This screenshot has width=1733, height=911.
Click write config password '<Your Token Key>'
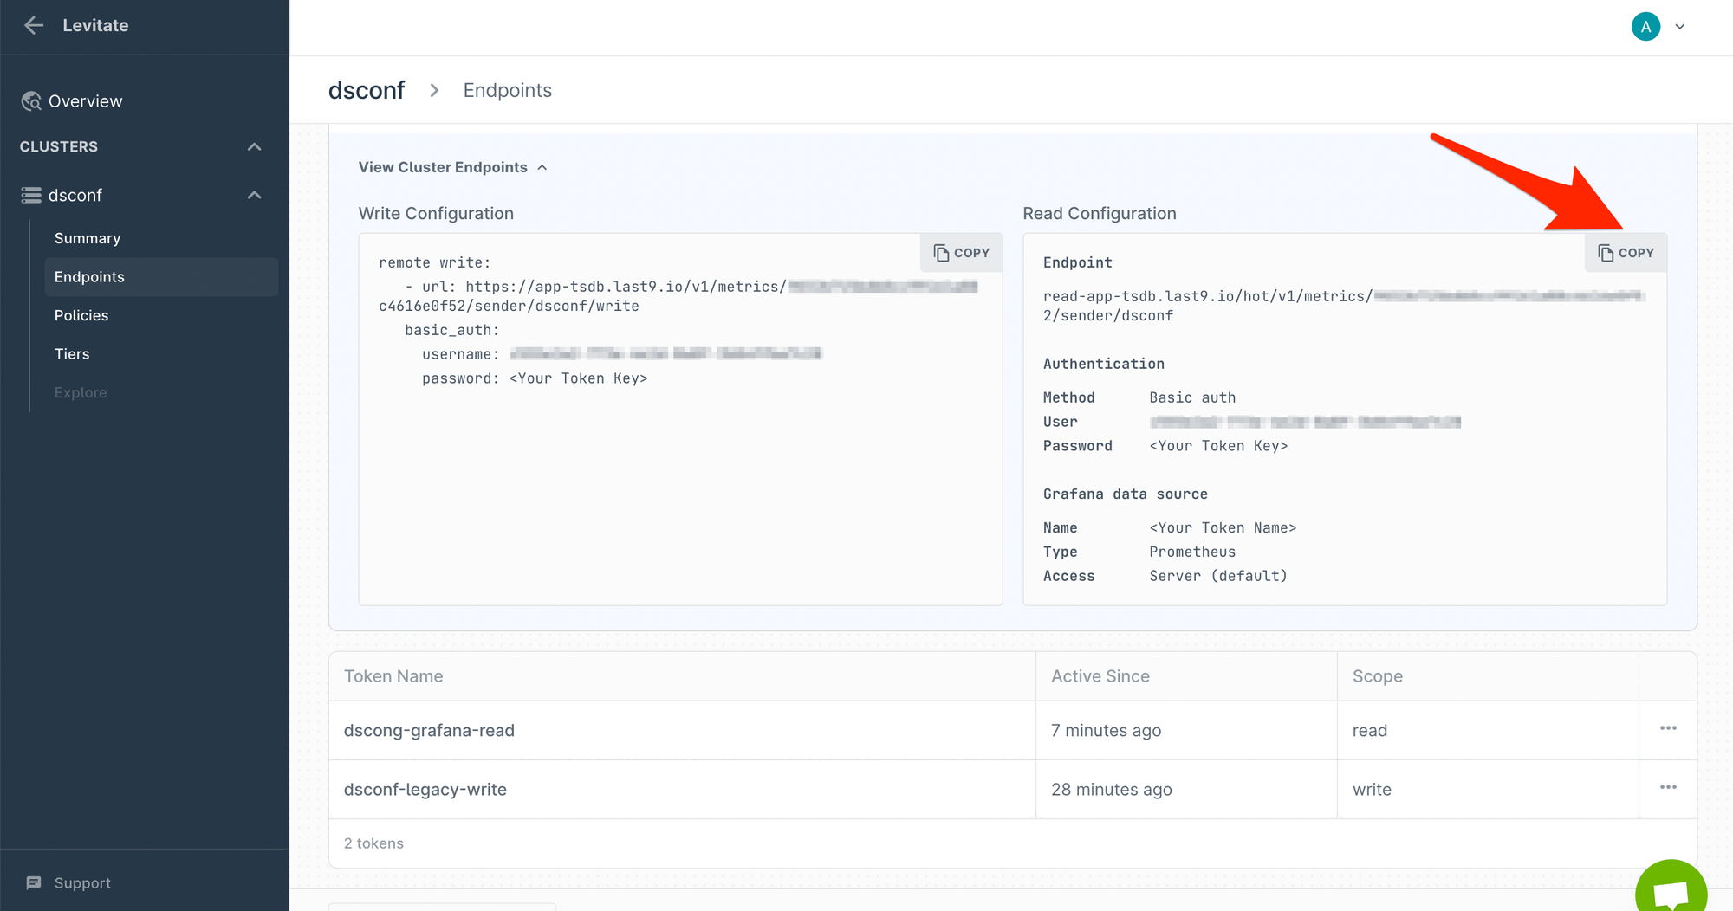578,378
